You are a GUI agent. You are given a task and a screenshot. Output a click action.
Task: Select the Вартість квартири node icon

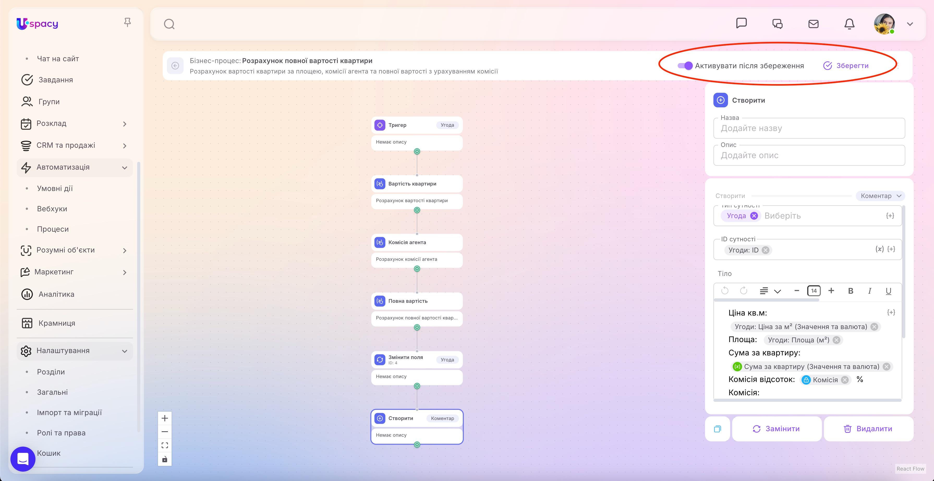(380, 184)
